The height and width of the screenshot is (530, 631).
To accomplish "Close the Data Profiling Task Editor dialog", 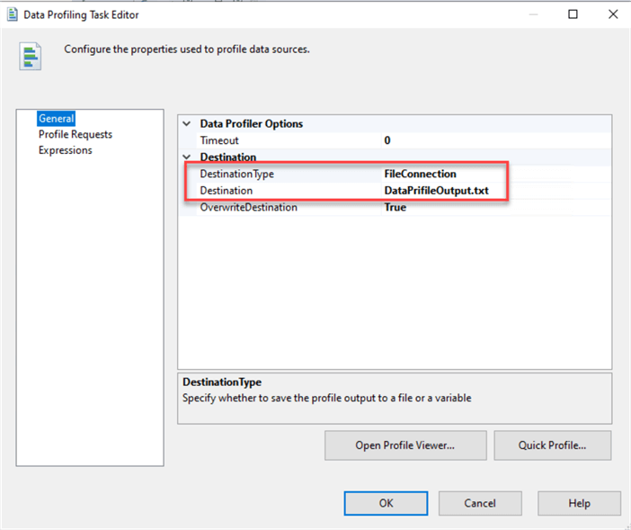I will [613, 14].
